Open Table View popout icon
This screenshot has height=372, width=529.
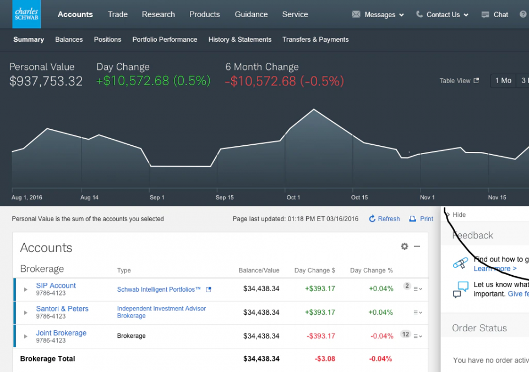pyautogui.click(x=477, y=81)
